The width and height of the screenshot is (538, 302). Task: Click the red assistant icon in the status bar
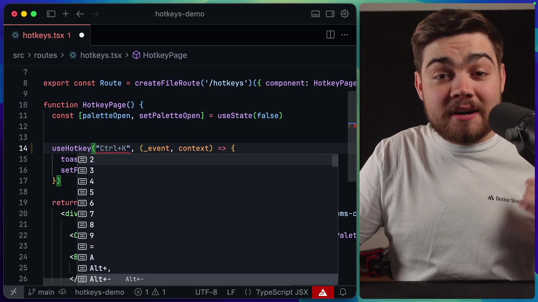tap(323, 292)
